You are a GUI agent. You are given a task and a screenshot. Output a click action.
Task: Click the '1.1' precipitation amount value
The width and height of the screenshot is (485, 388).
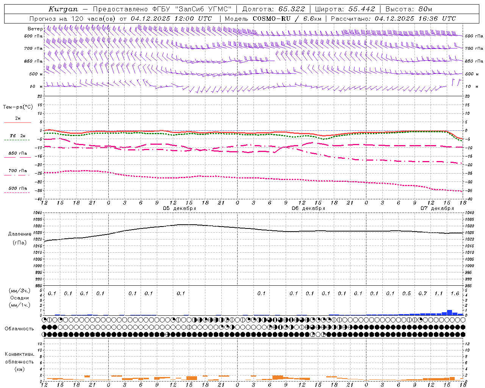tap(438, 294)
